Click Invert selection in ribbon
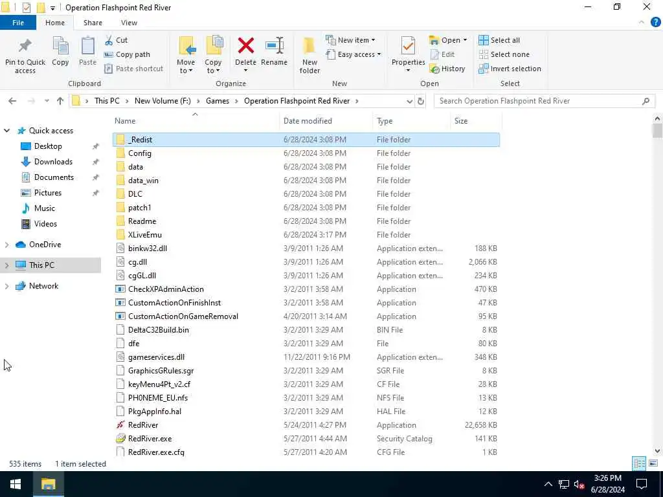 510,69
